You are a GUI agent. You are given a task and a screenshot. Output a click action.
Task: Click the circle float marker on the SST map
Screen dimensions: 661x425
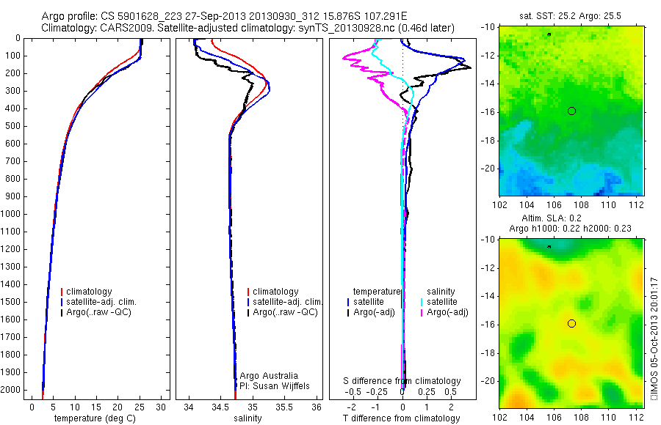click(x=571, y=111)
